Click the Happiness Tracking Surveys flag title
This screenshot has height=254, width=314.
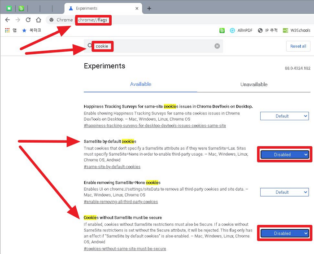tap(168, 106)
